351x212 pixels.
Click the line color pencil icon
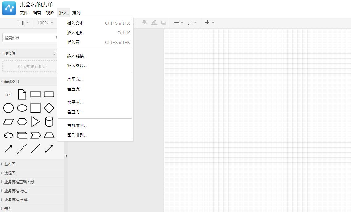154,23
